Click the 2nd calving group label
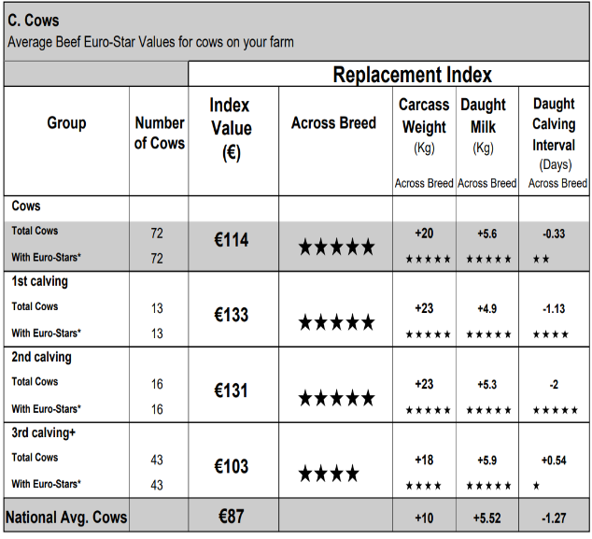 [41, 357]
